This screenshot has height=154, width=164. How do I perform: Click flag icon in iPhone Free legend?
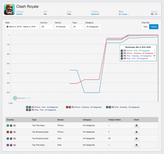tap(33, 107)
